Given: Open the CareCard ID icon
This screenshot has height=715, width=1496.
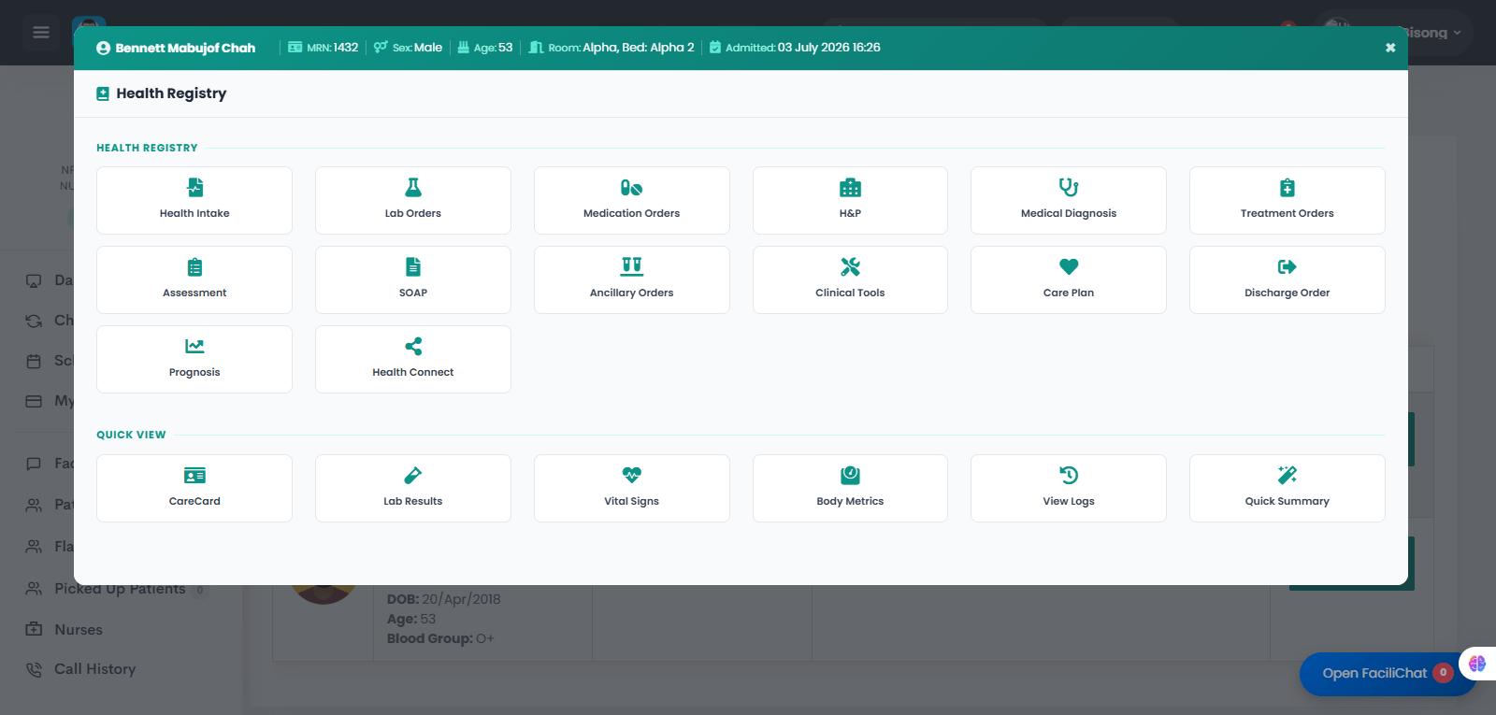Looking at the screenshot, I should tap(194, 476).
